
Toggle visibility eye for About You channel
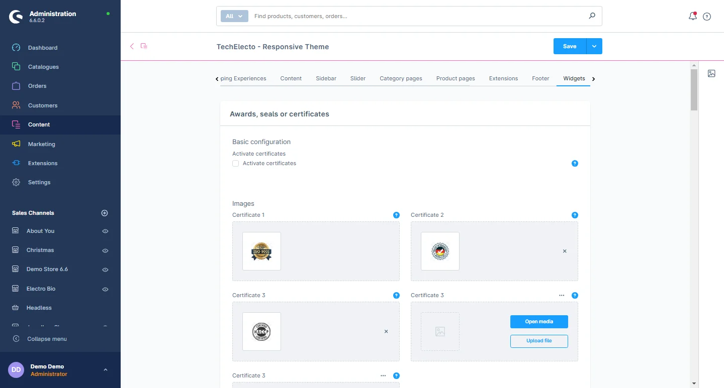105,231
